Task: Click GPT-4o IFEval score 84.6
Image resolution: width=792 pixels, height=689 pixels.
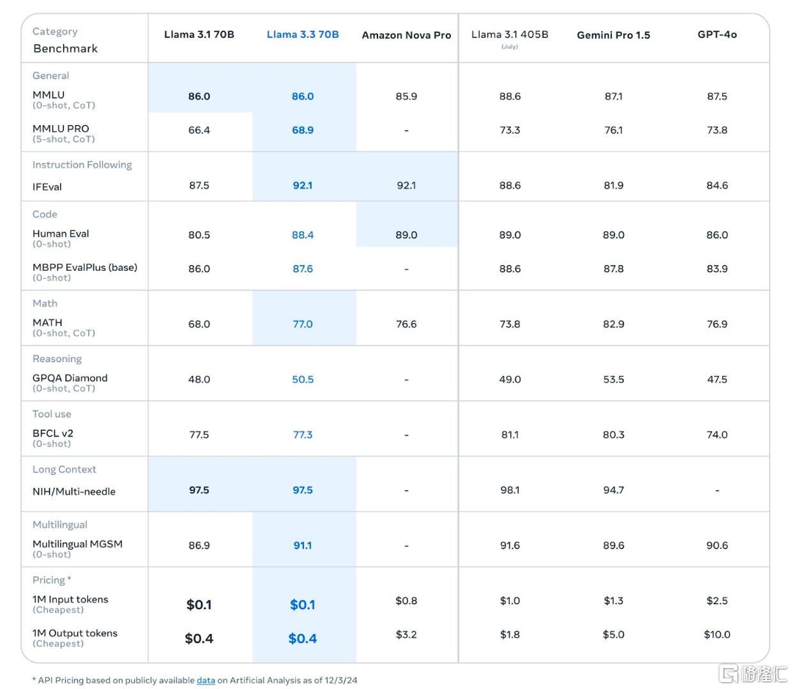Action: 717,186
